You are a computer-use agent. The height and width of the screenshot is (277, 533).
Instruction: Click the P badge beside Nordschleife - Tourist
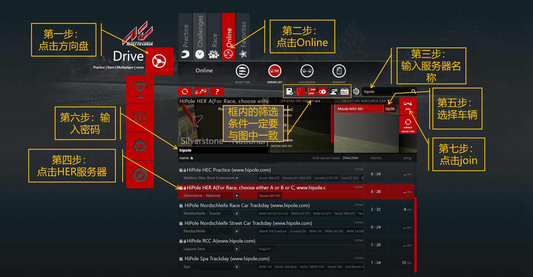237,214
